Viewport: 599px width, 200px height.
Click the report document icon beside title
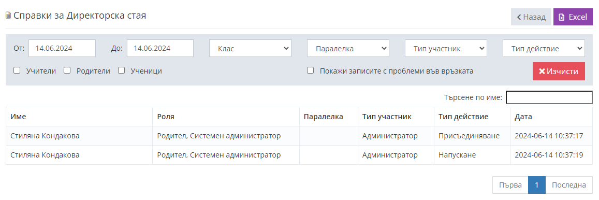(8, 16)
